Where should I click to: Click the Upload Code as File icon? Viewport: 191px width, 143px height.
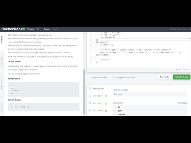pyautogui.click(x=91, y=77)
